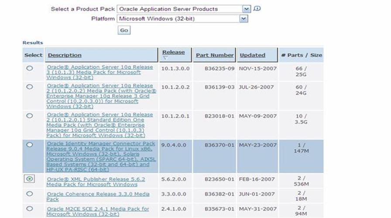Click size cell 10 / 3.5G
Screen dimensions: 391x218
[301, 119]
